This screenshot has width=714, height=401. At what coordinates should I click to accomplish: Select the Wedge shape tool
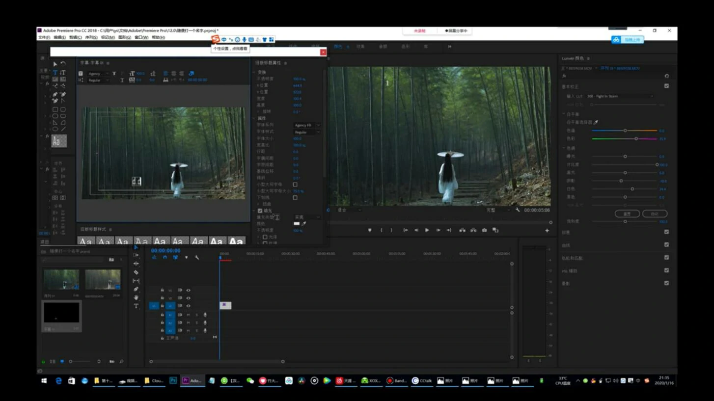pos(55,123)
